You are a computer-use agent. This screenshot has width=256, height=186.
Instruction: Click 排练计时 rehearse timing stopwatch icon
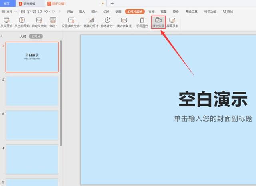[x=108, y=20]
